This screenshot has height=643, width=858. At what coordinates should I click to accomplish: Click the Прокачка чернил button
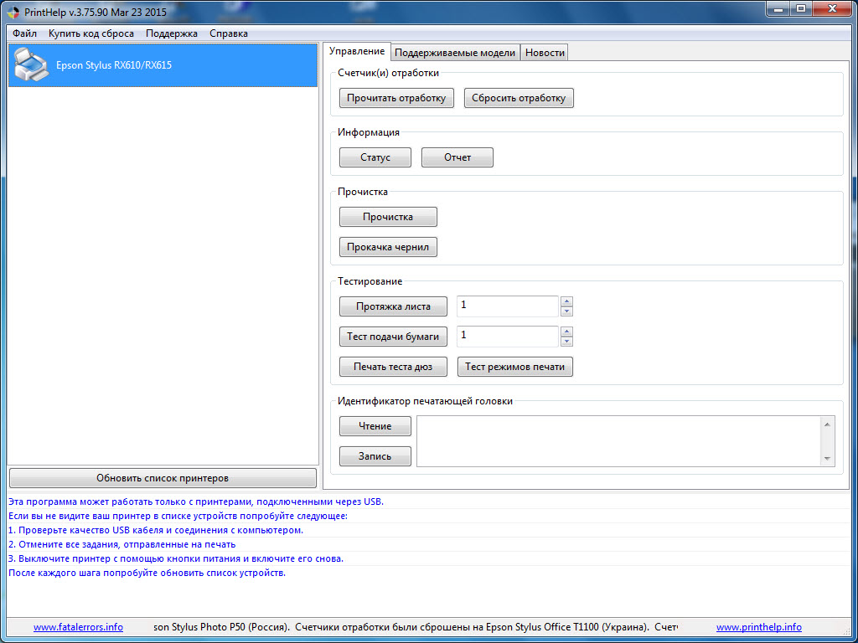(x=388, y=247)
